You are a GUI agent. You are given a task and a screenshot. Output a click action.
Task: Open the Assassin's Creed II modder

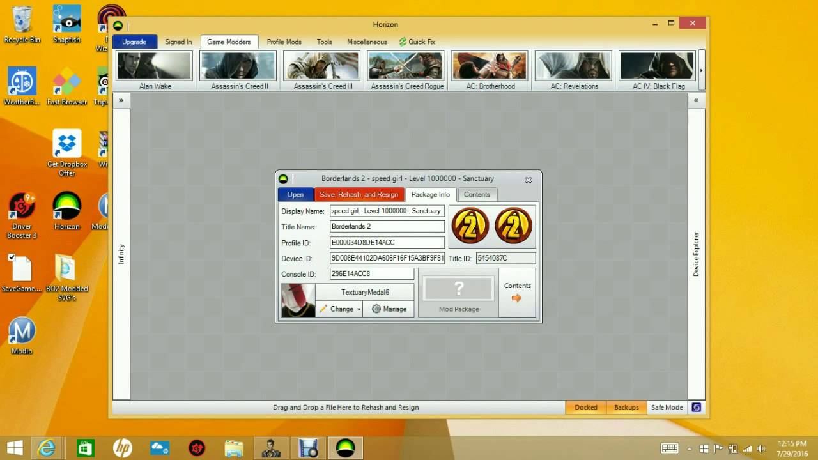coord(238,70)
